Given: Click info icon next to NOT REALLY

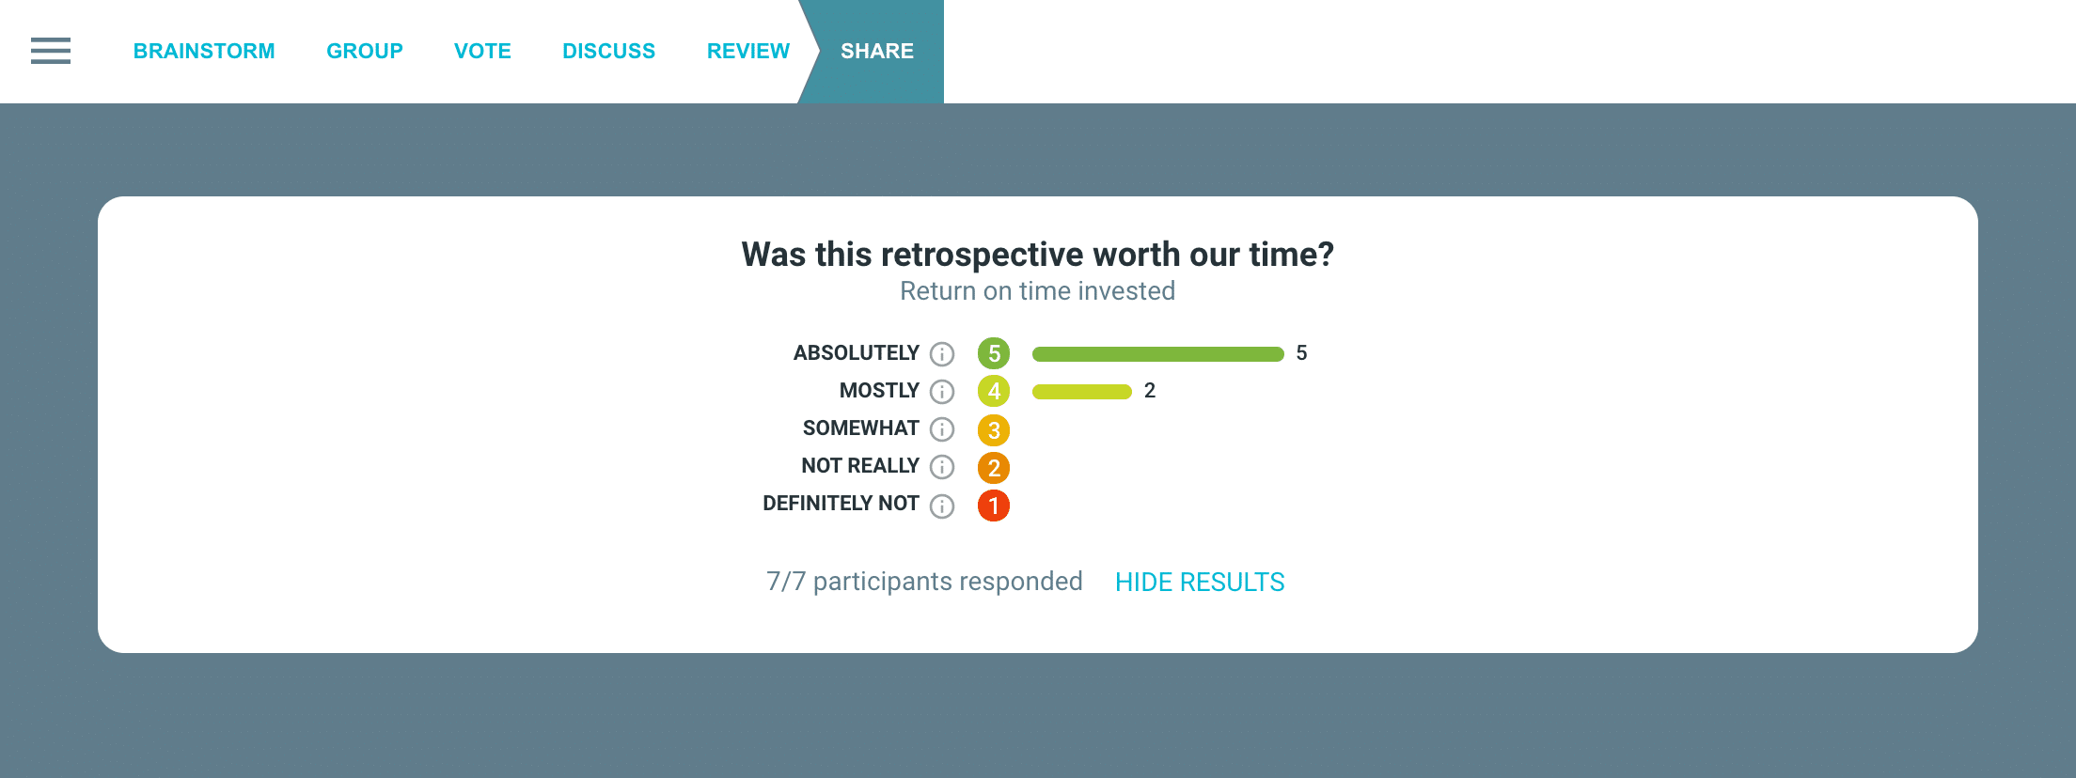Looking at the screenshot, I should coord(942,467).
